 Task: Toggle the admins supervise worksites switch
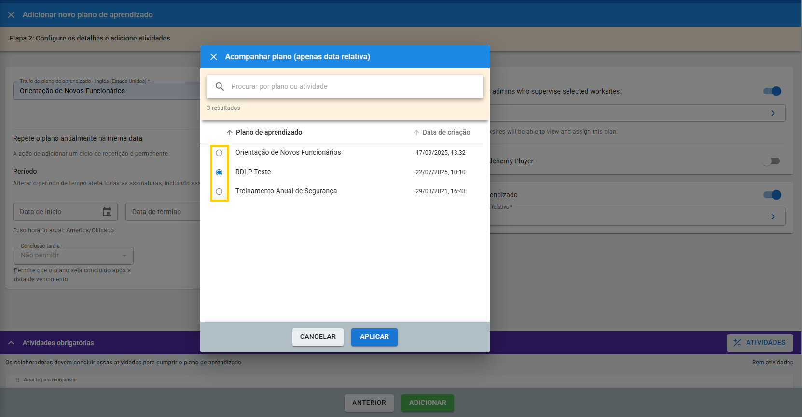pos(772,91)
